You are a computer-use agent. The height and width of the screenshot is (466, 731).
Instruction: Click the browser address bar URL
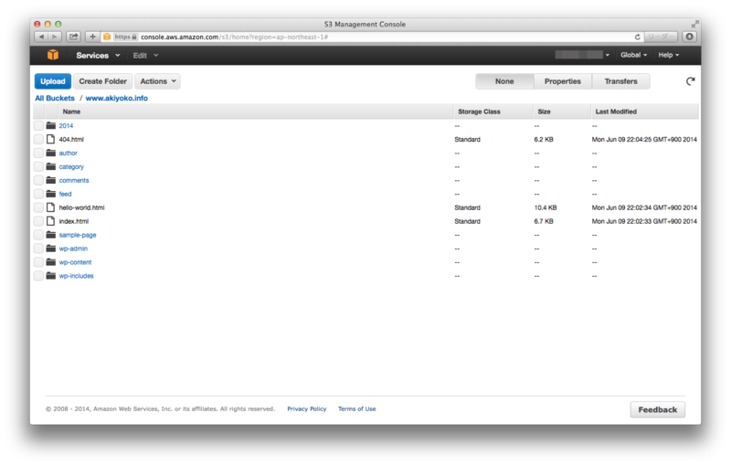(x=234, y=37)
